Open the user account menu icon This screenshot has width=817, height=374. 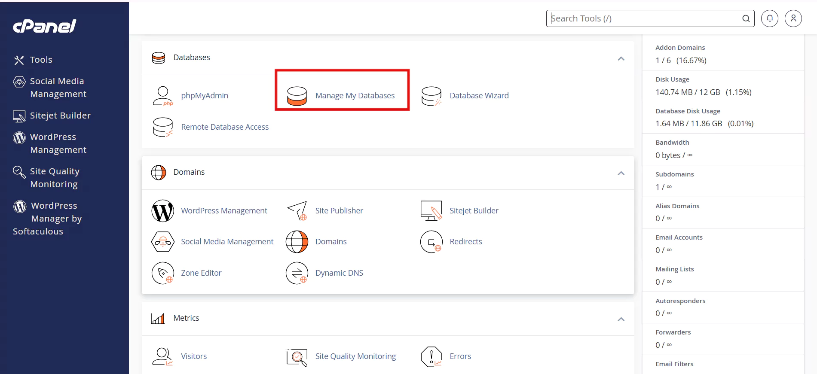pyautogui.click(x=793, y=18)
